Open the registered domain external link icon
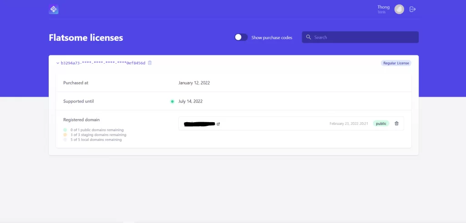Image resolution: width=466 pixels, height=223 pixels. 218,124
